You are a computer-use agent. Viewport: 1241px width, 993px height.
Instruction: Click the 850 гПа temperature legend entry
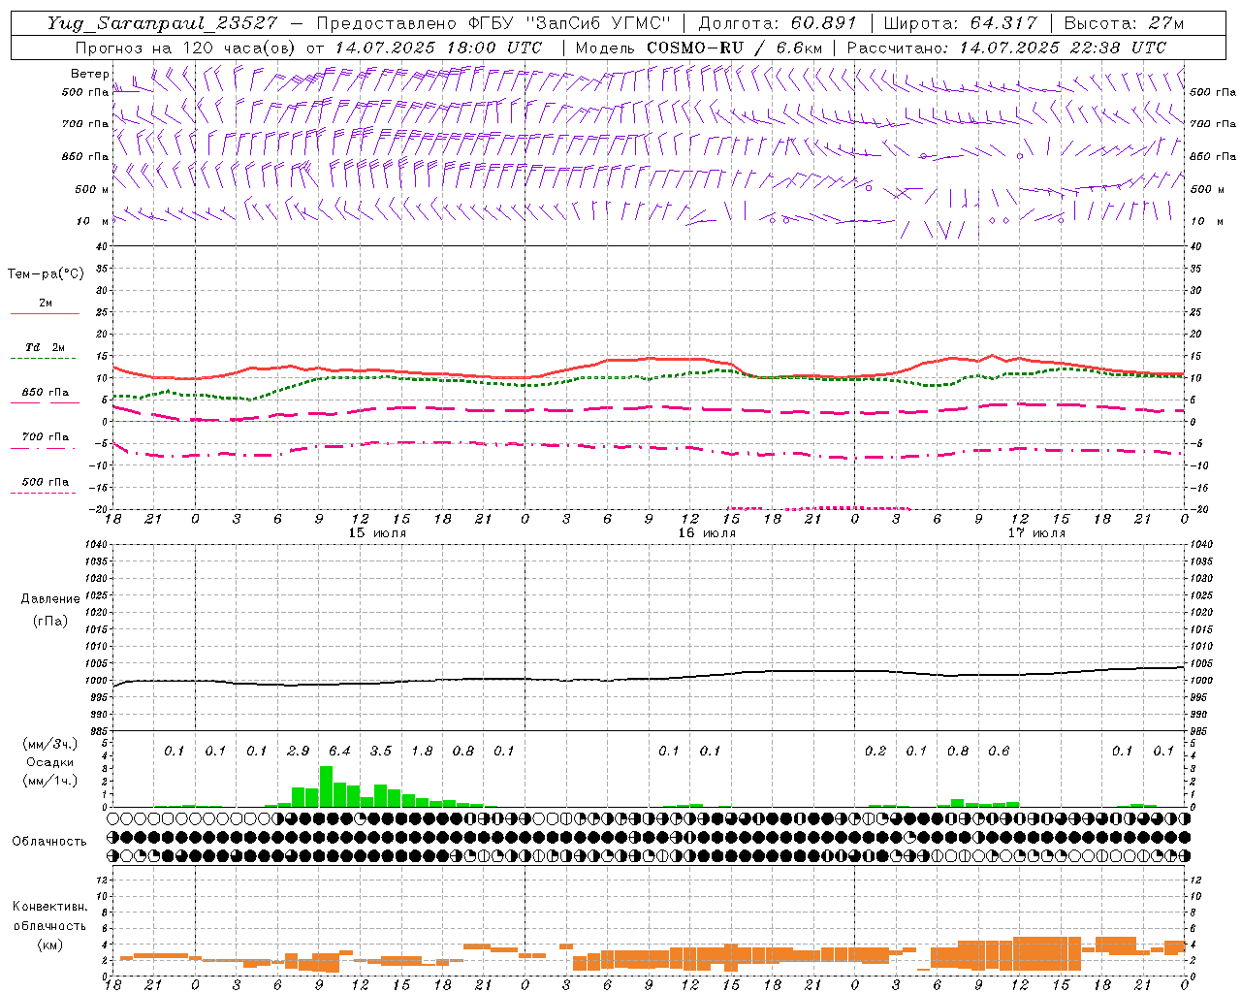(x=46, y=393)
